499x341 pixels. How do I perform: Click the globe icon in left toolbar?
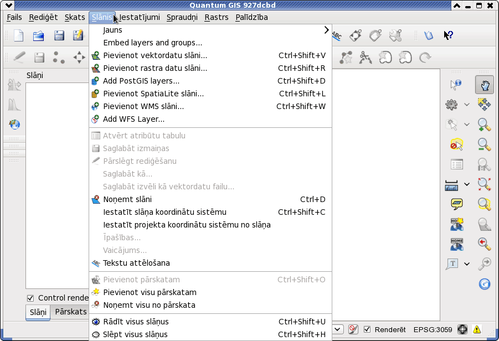tap(14, 125)
